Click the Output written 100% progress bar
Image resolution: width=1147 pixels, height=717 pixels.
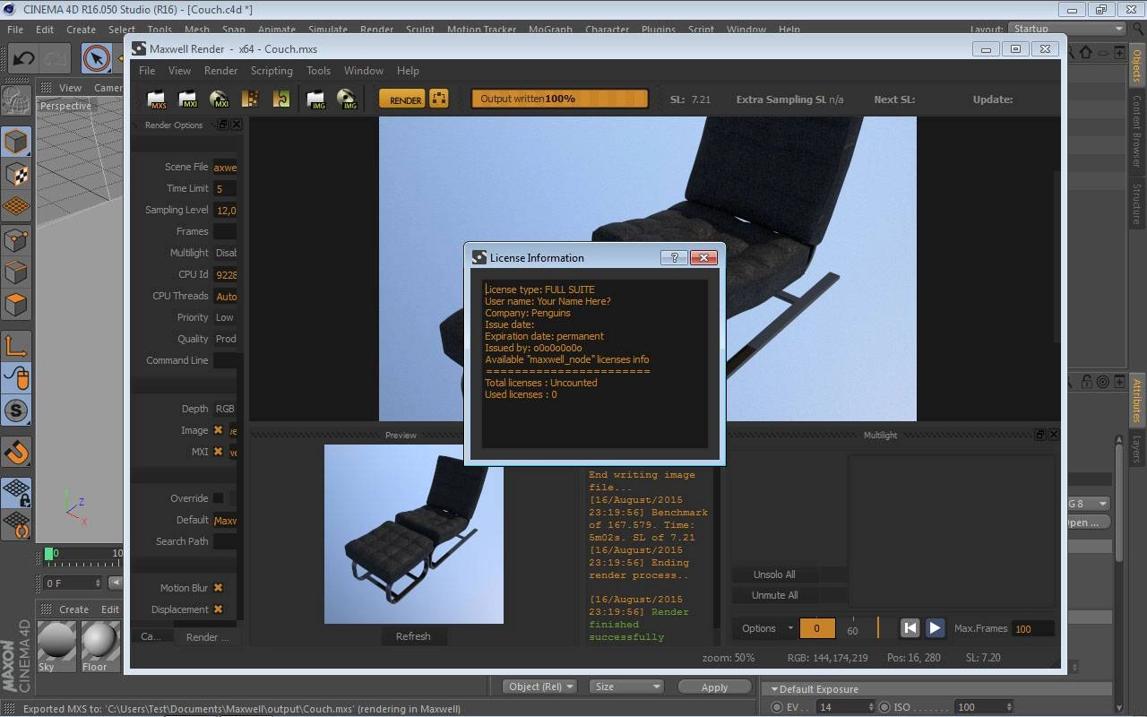[x=560, y=99]
